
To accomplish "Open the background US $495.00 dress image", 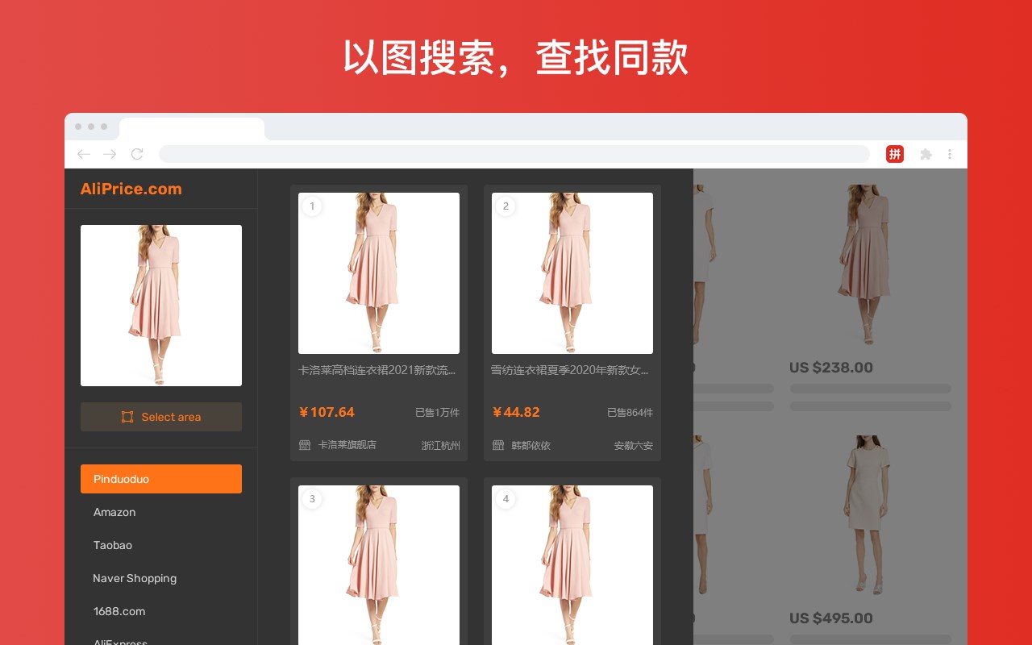I will pos(867,515).
